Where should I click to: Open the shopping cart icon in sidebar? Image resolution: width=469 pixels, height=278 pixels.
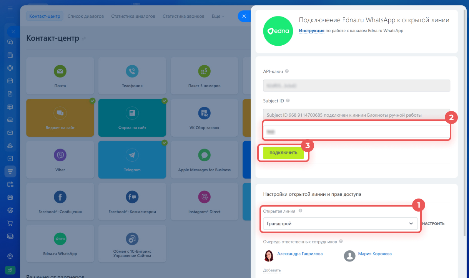[10, 223]
